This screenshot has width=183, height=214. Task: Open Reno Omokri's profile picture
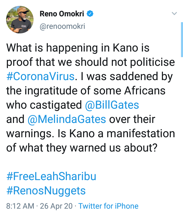pyautogui.click(x=20, y=20)
